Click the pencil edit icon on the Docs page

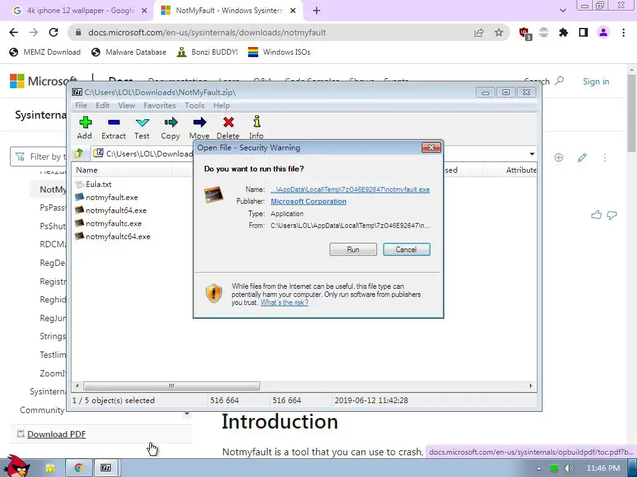click(x=582, y=157)
